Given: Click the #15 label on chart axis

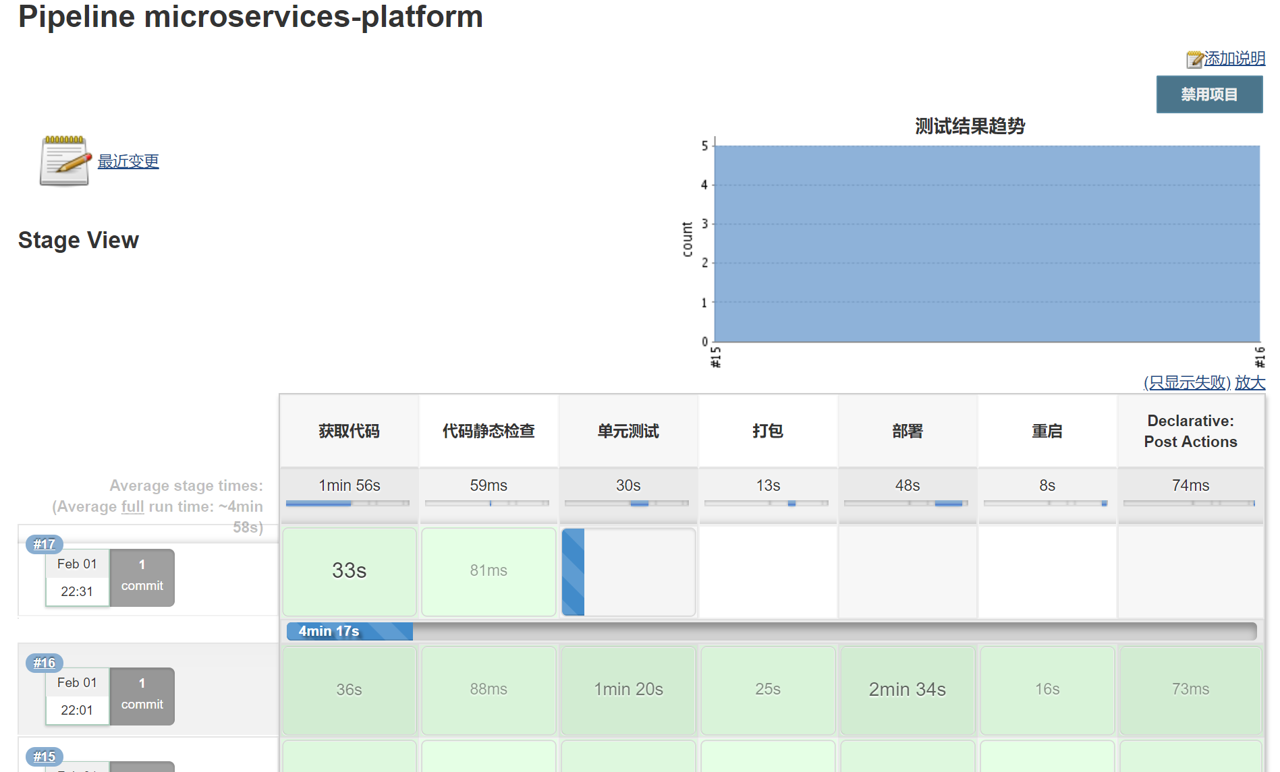Looking at the screenshot, I should 716,357.
